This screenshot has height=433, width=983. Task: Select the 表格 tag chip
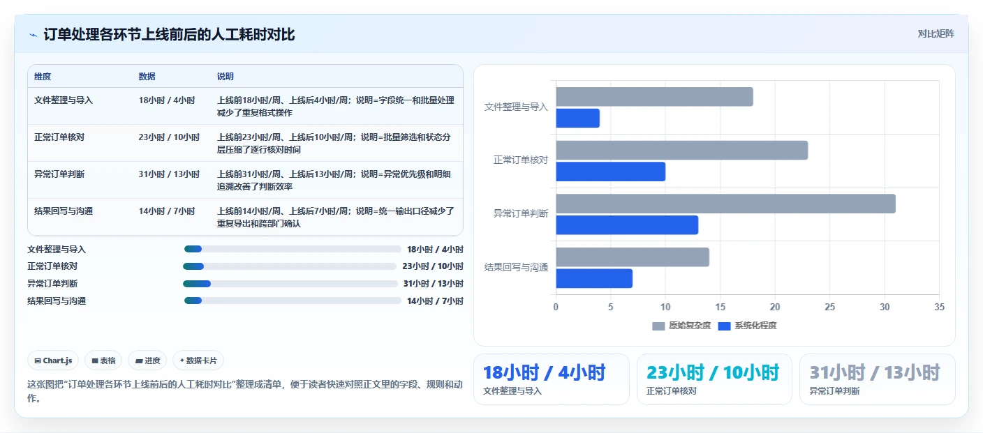coord(103,360)
